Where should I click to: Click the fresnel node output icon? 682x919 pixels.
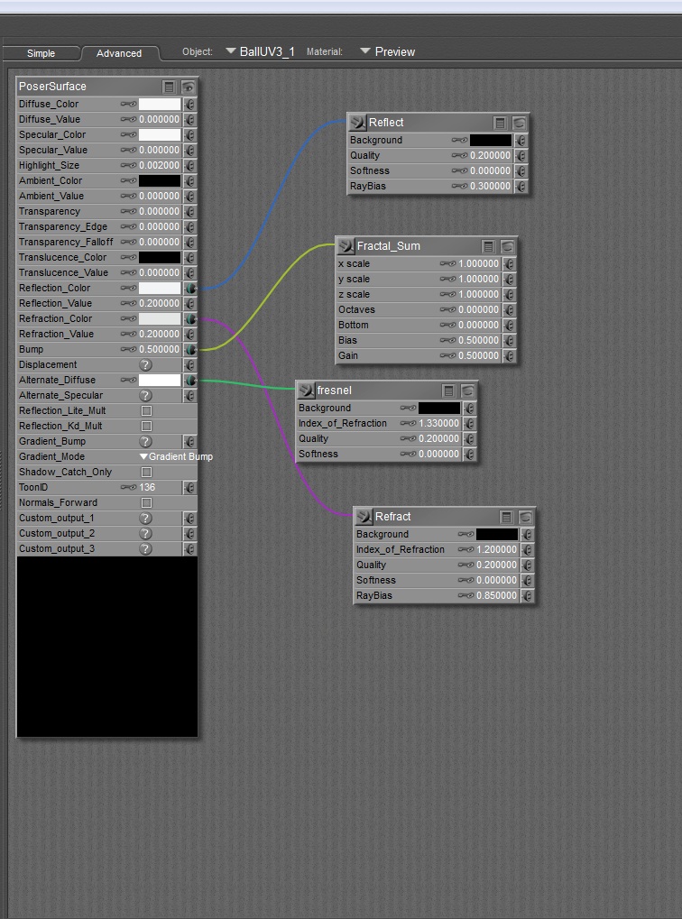pyautogui.click(x=306, y=391)
